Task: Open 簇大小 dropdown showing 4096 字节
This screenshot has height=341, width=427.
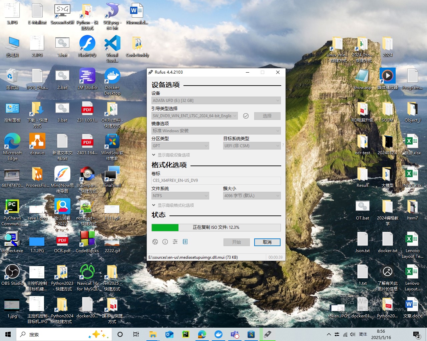Action: coord(252,196)
